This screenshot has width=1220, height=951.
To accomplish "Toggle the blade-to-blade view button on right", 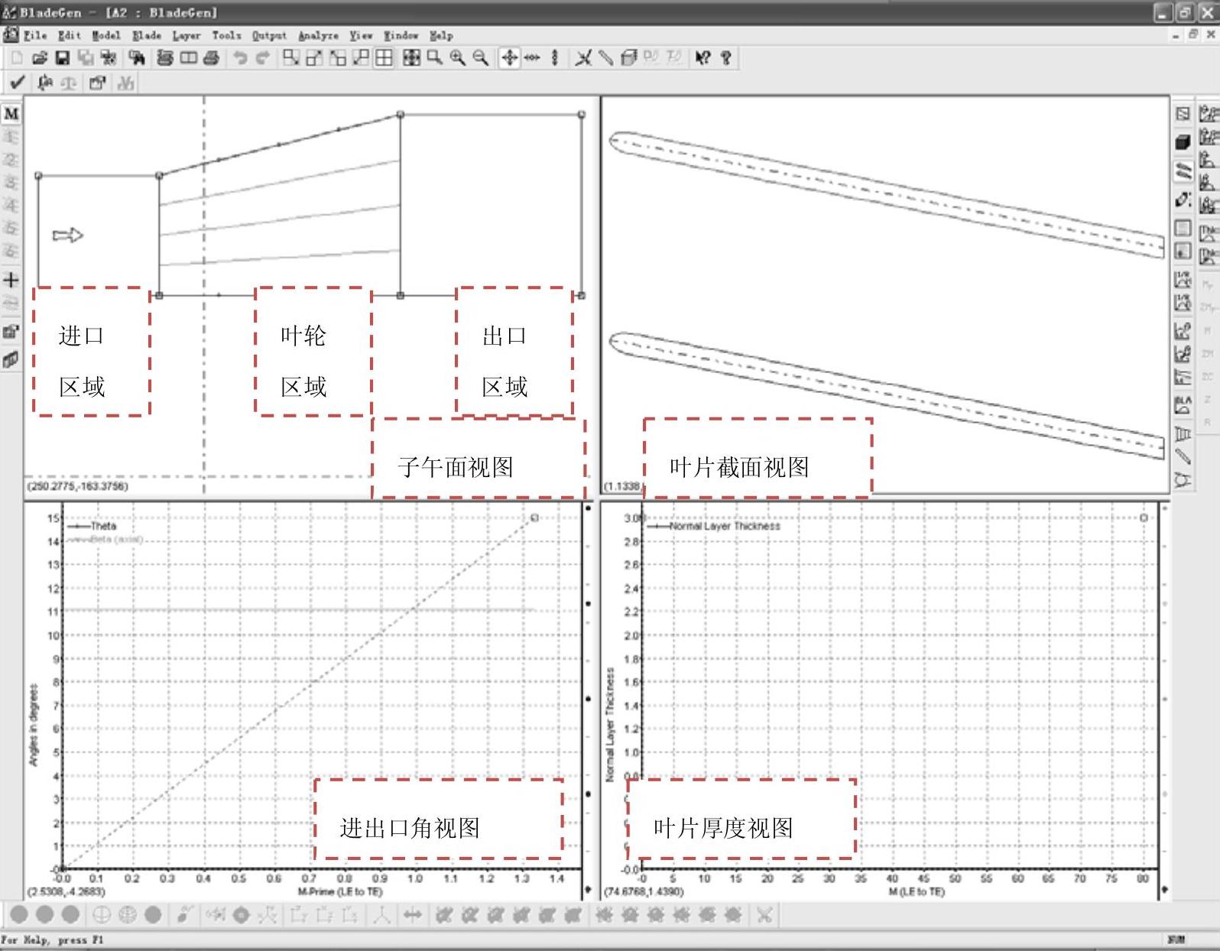I will tap(1183, 171).
